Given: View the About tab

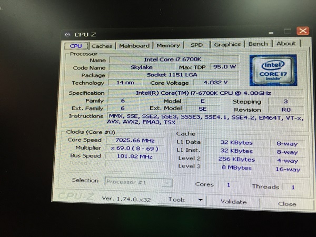Looking at the screenshot, I should tap(286, 44).
